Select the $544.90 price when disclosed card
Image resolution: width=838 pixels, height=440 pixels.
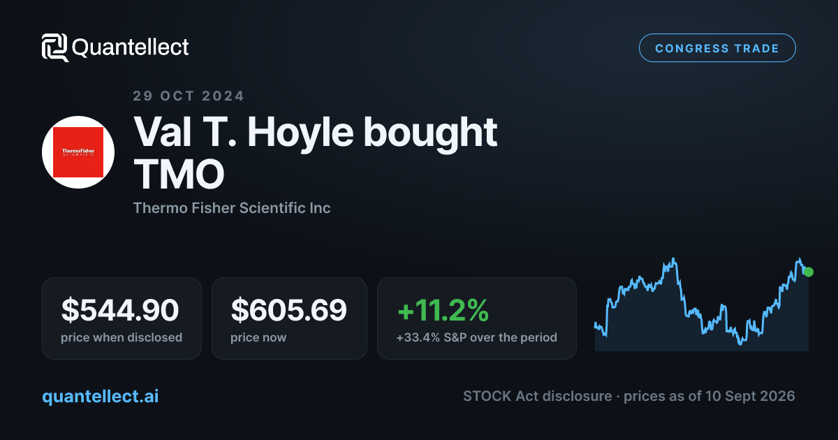pos(122,318)
